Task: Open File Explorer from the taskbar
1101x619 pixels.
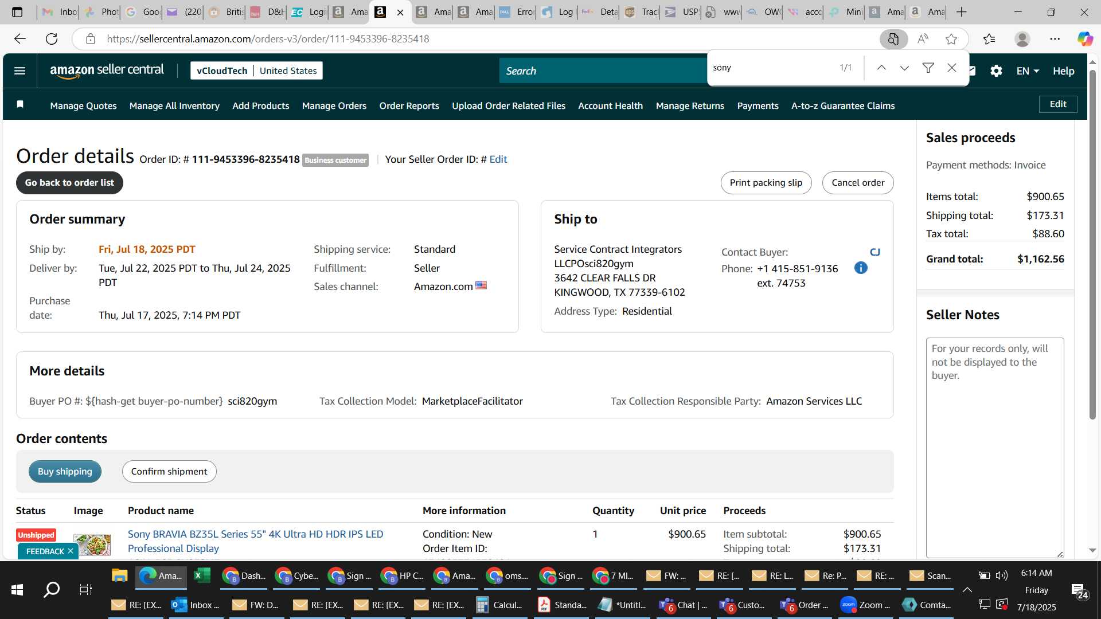Action: point(119,575)
